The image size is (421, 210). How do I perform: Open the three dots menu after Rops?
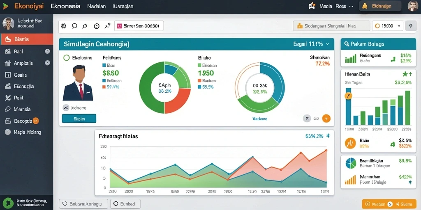click(x=351, y=6)
